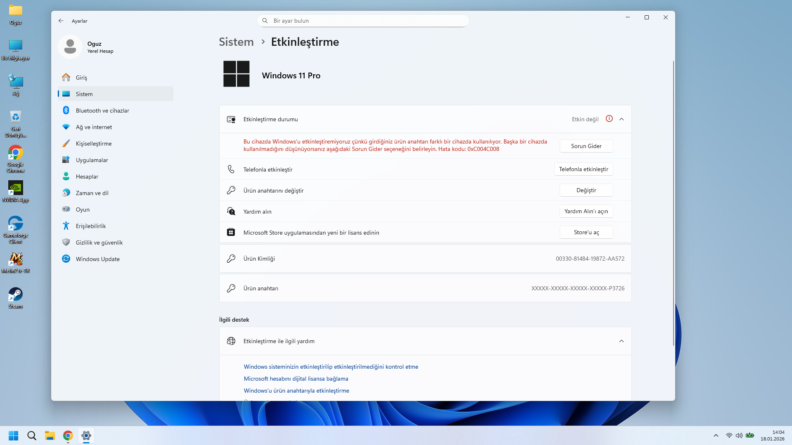Select Sistem in the sidebar
Image resolution: width=792 pixels, height=445 pixels.
coord(116,94)
